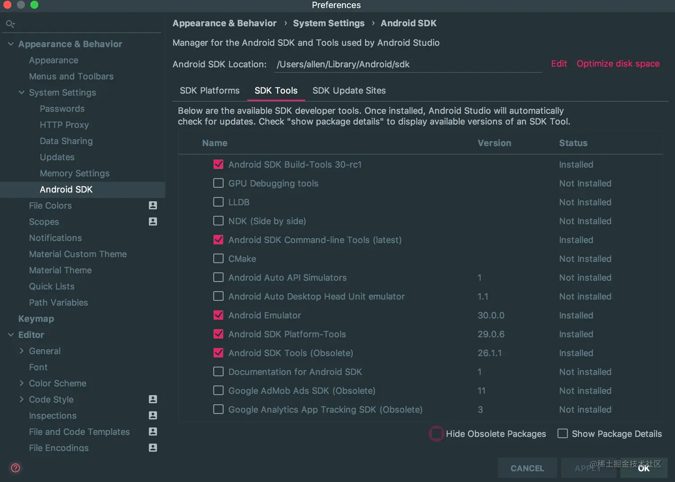
Task: Click the Version column header
Action: click(x=494, y=143)
